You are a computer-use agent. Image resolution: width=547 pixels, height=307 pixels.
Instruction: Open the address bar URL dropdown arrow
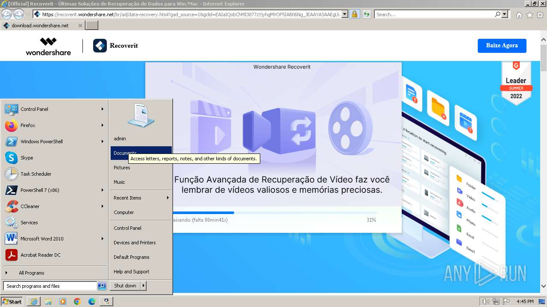(345, 14)
